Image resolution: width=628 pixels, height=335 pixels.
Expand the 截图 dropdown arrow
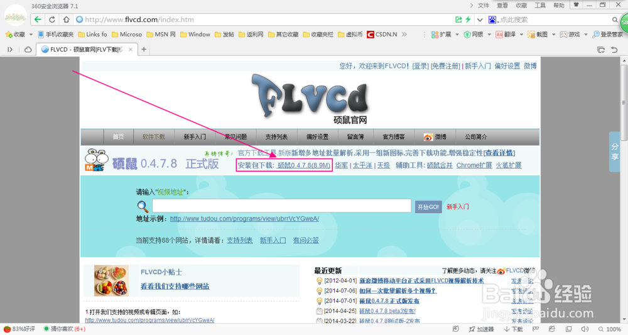(553, 35)
